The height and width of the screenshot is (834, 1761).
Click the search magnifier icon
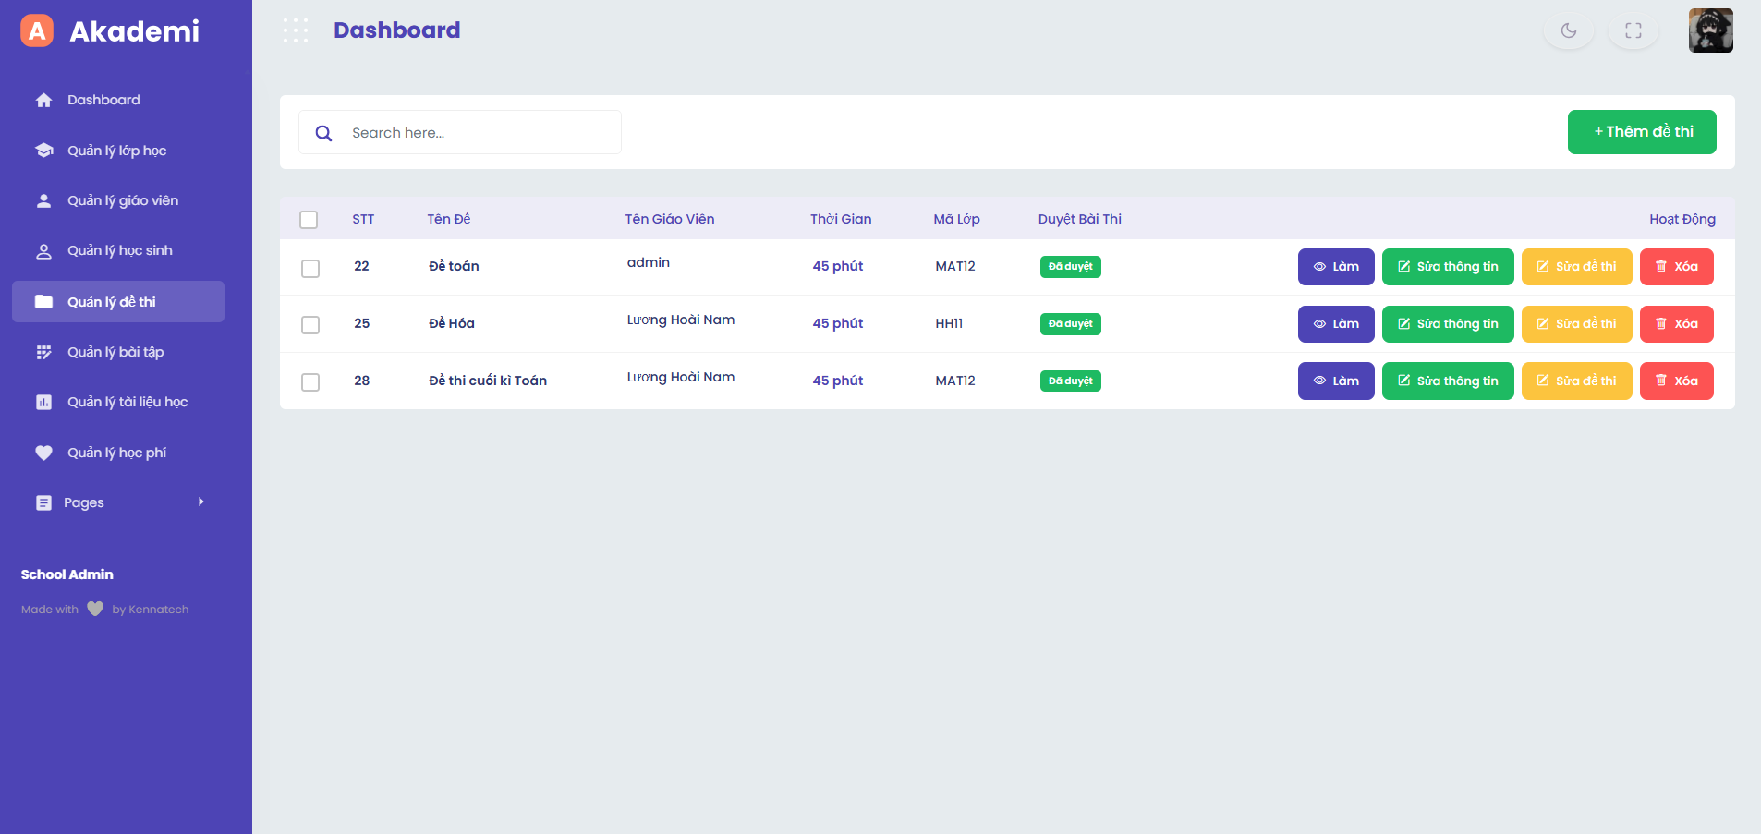click(x=323, y=133)
